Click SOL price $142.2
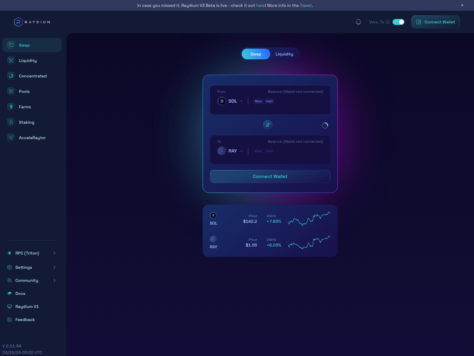474x356 pixels. pos(250,221)
